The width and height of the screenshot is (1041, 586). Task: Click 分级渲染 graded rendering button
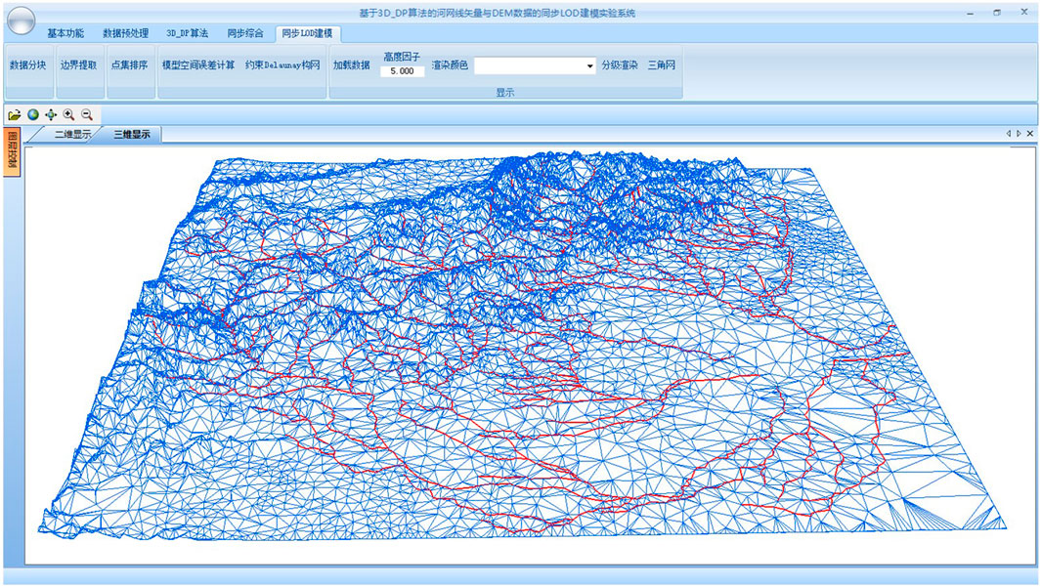[x=620, y=65]
